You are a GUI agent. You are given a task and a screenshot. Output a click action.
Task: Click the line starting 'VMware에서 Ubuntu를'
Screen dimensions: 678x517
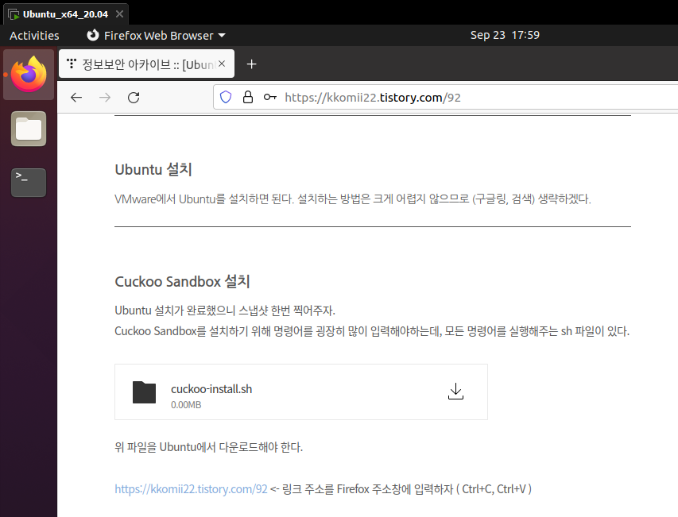click(x=353, y=199)
